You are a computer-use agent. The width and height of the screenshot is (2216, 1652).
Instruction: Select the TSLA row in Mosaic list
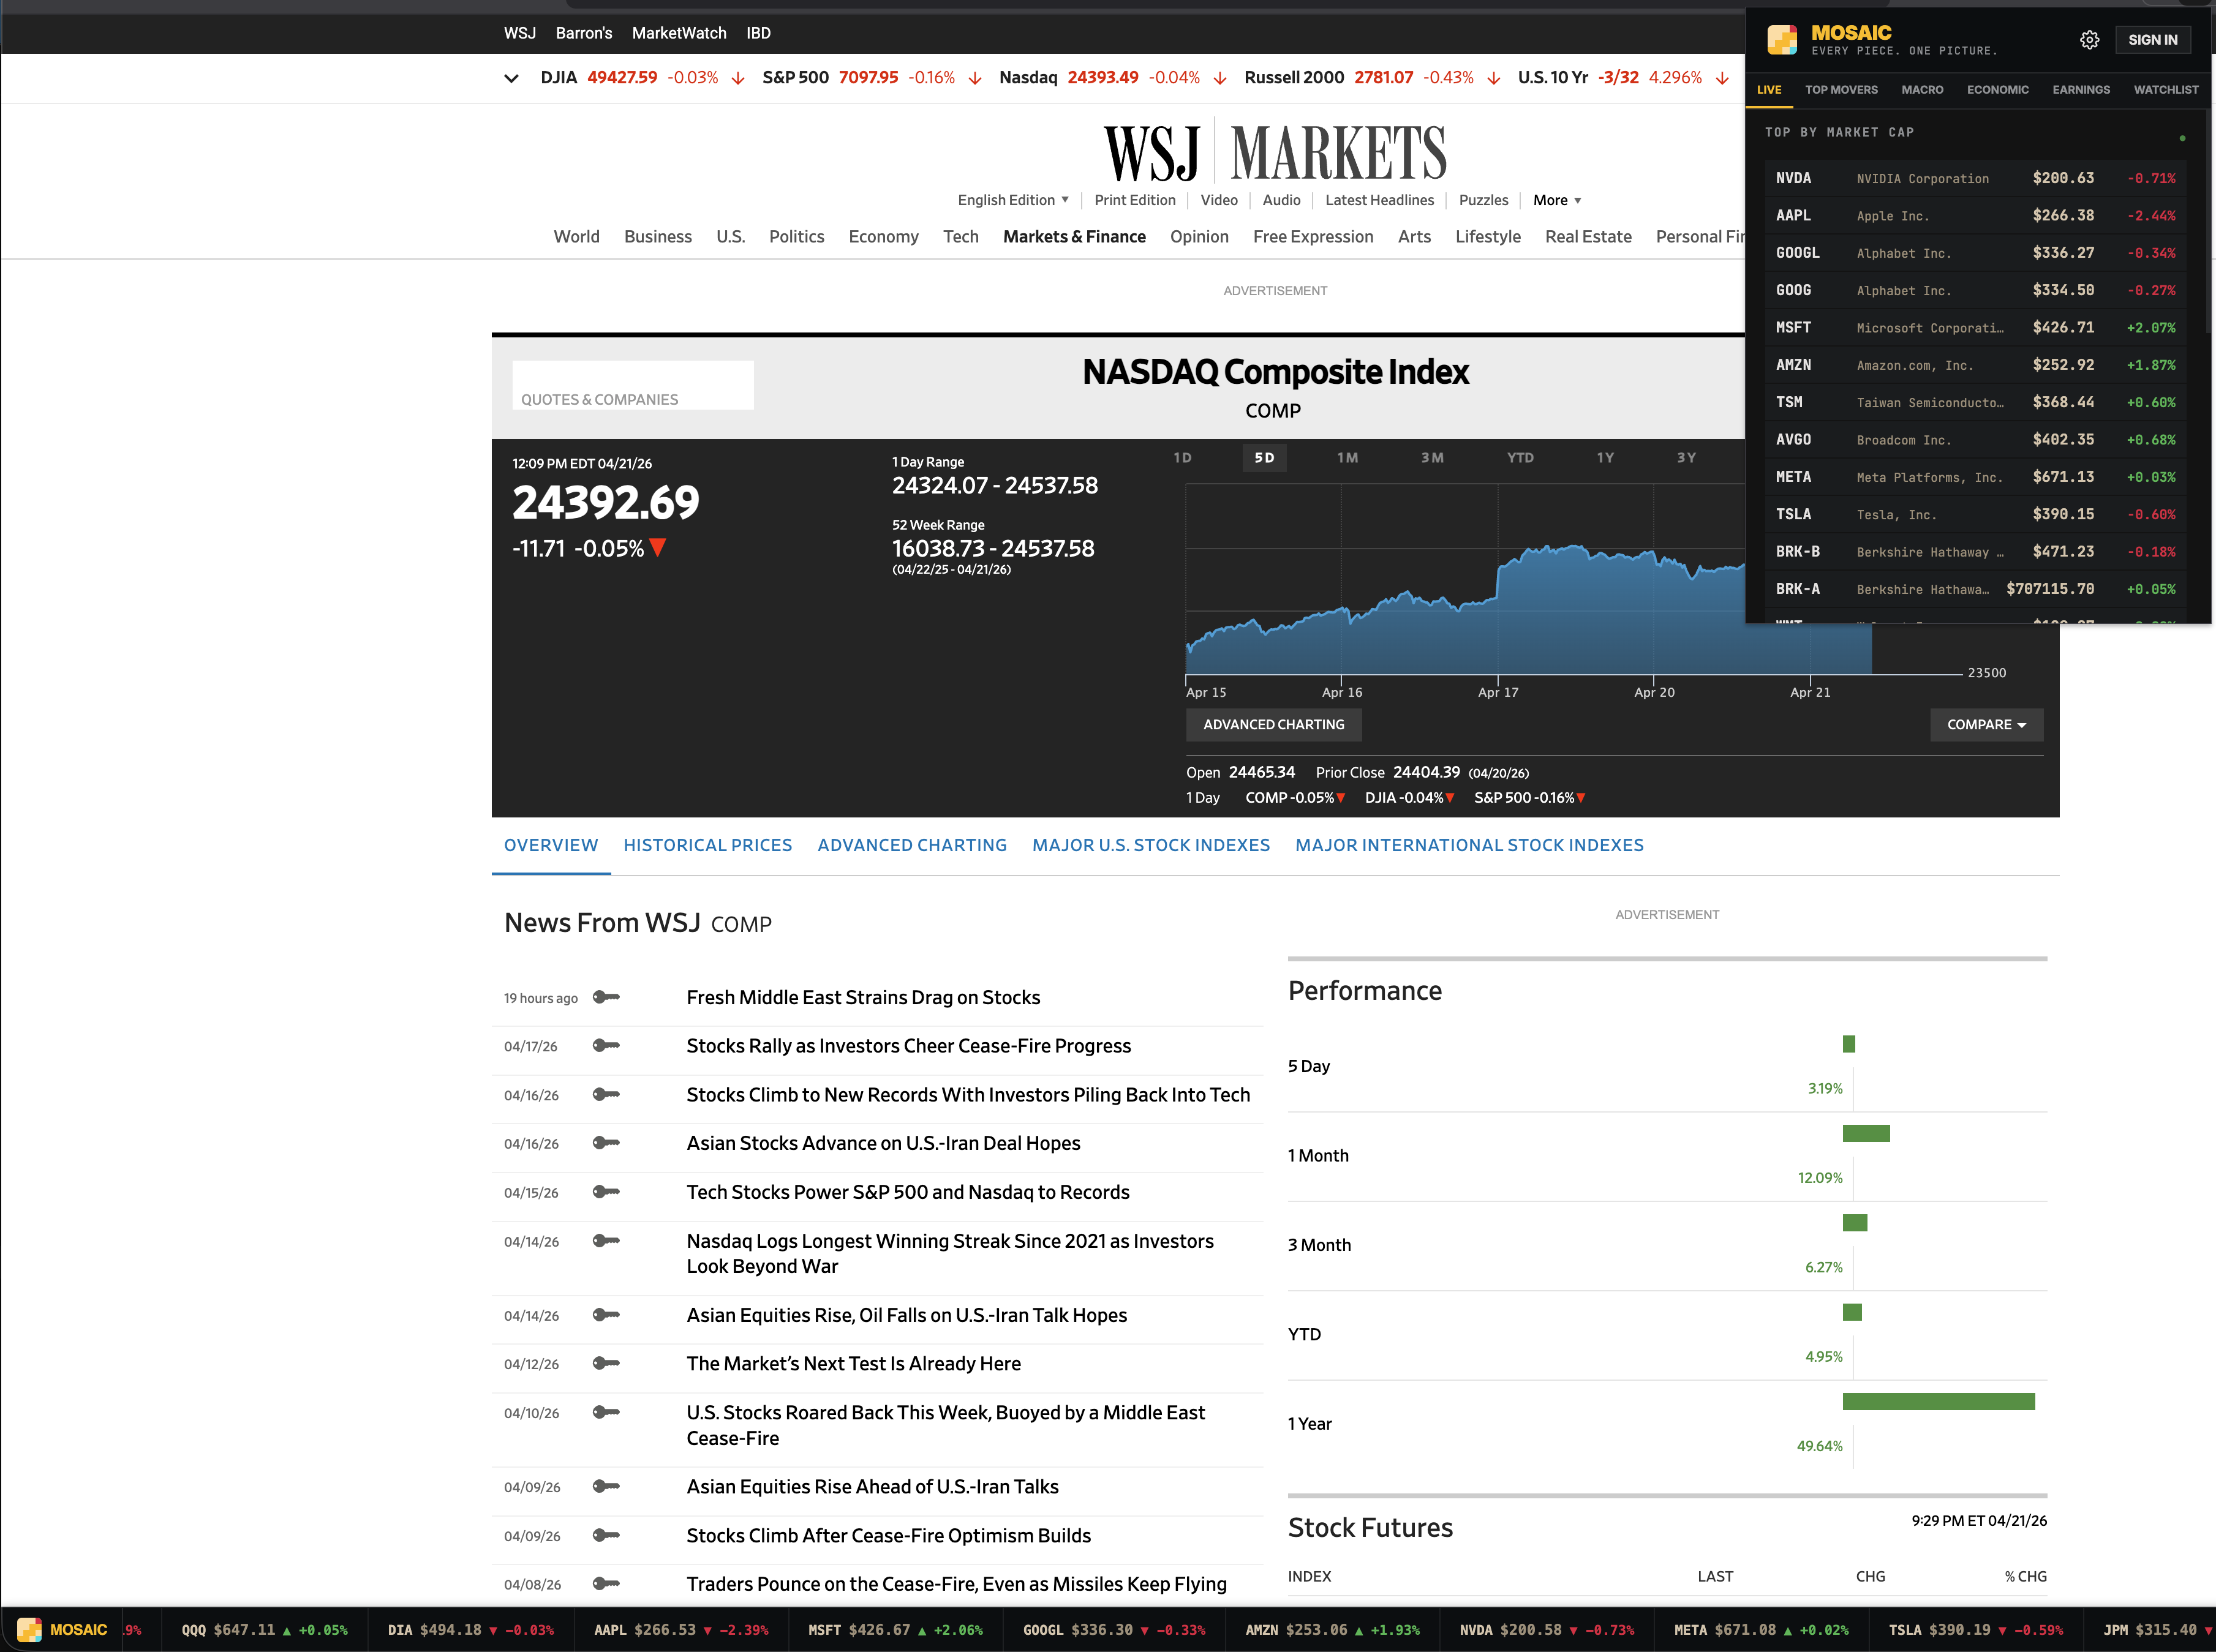click(1975, 514)
